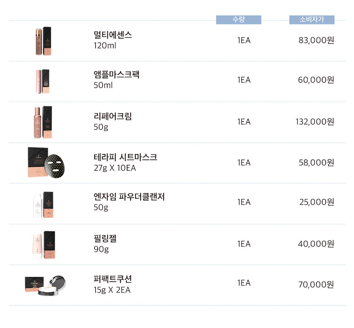Open the 퍼팩트쿠션 compact image
The height and width of the screenshot is (328, 354).
point(45,285)
